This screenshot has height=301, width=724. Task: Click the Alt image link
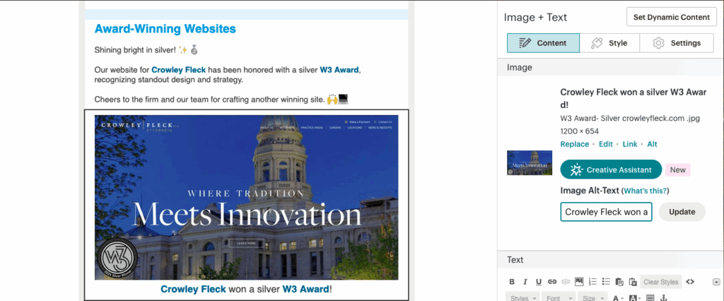coord(652,144)
